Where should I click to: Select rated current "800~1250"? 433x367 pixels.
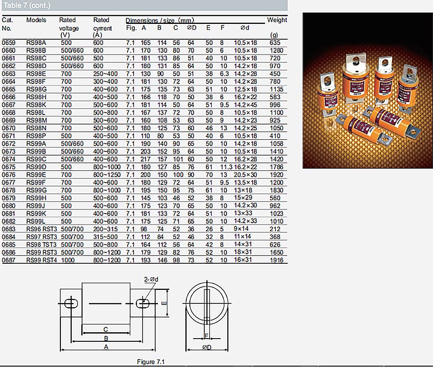(x=107, y=174)
